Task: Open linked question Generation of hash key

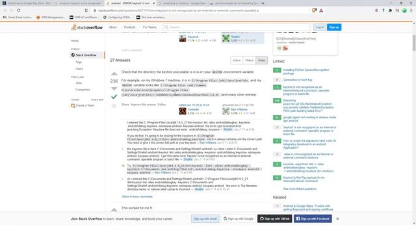Action: coord(298,80)
